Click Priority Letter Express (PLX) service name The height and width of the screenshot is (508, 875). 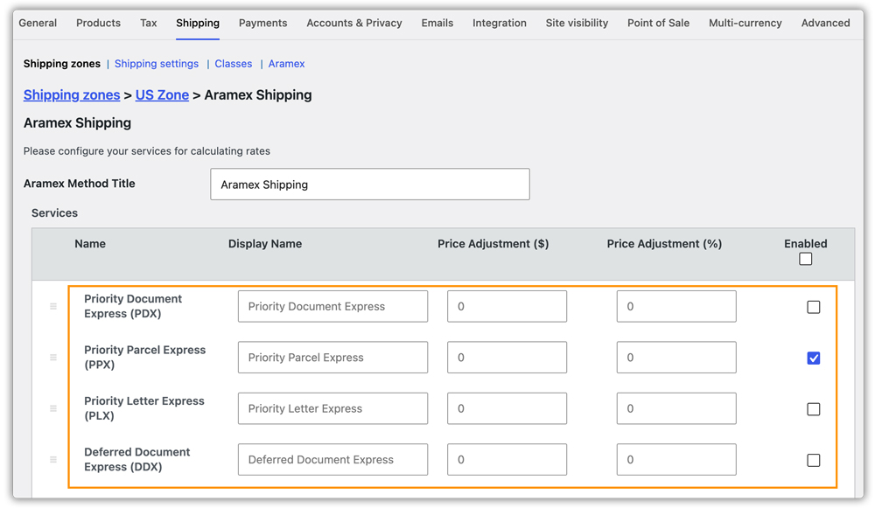(144, 408)
